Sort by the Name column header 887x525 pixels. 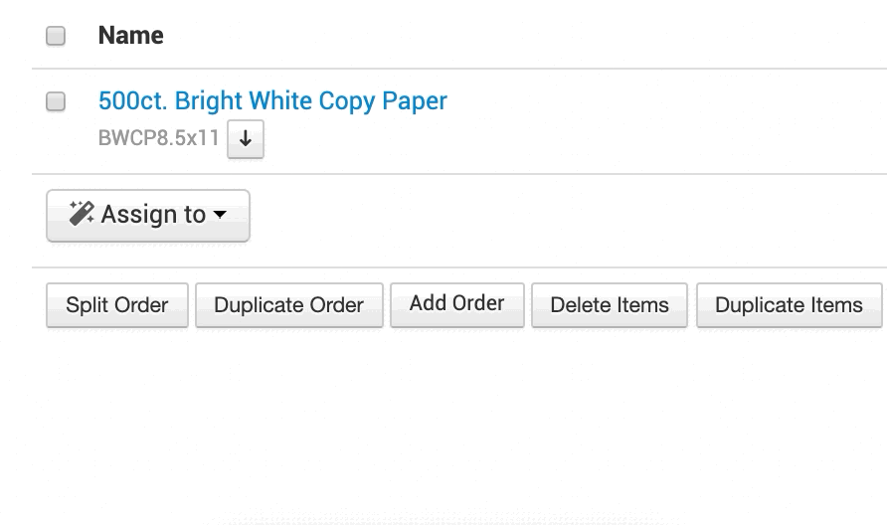pos(130,36)
